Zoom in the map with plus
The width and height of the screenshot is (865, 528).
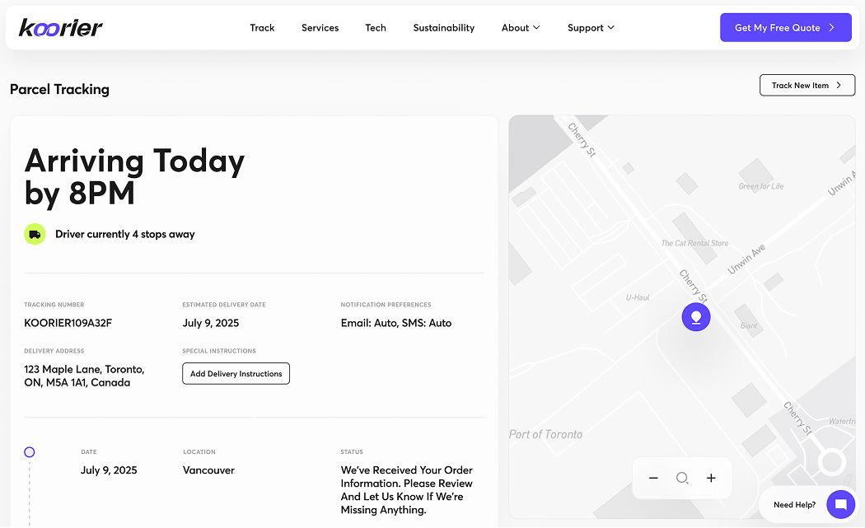(x=711, y=478)
